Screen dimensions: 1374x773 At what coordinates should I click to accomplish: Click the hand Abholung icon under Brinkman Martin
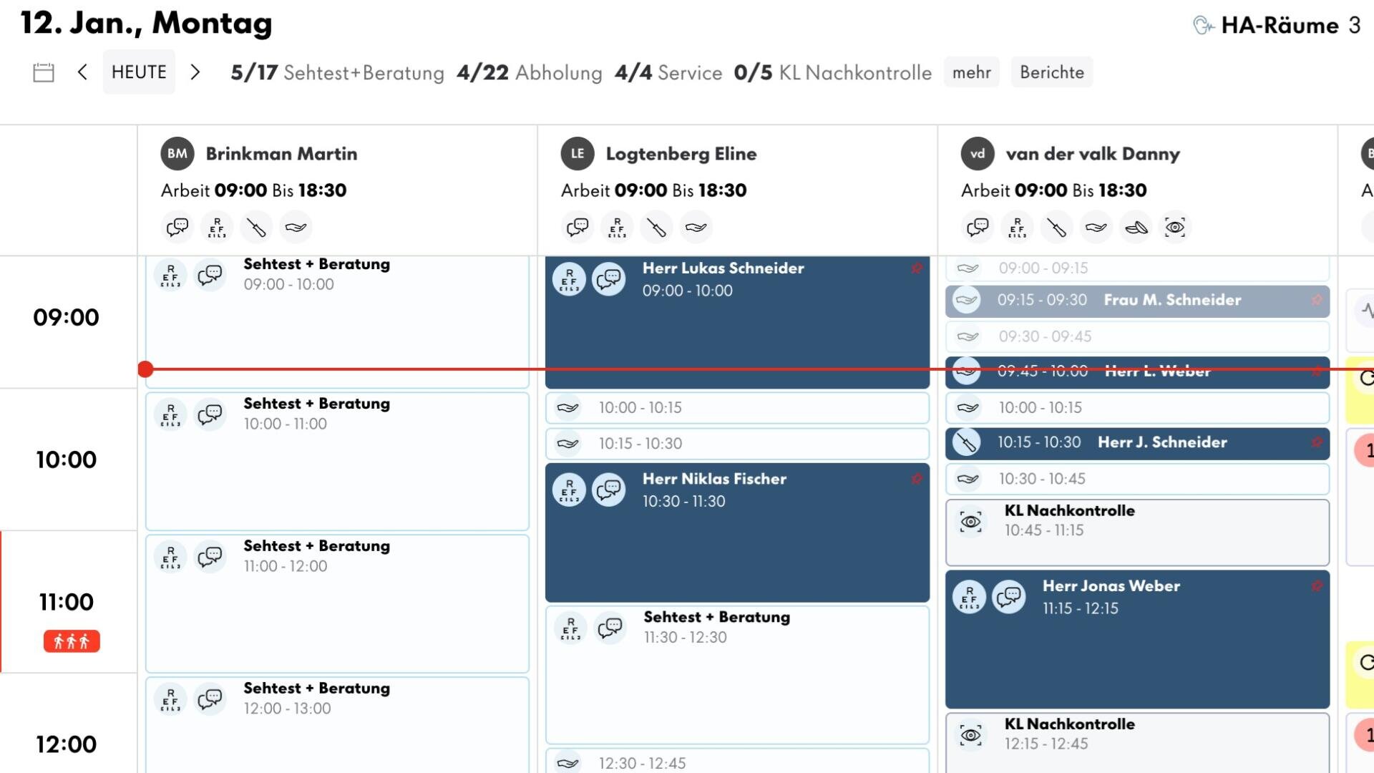(x=296, y=227)
